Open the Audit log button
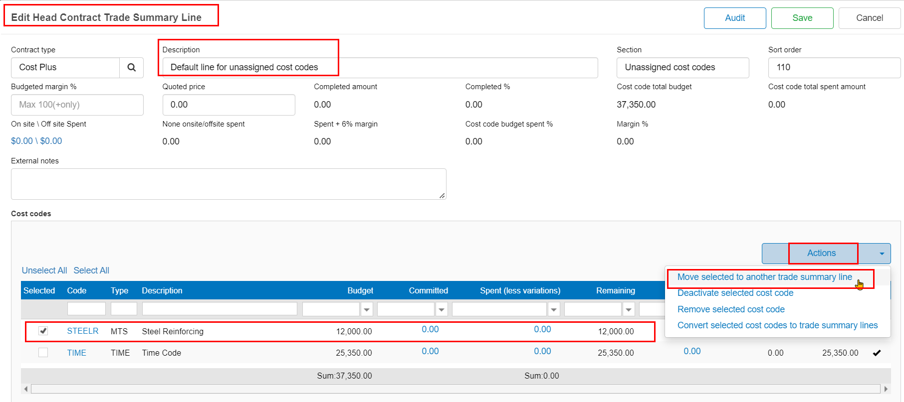904x402 pixels. point(734,18)
